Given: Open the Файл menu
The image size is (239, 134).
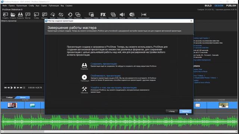Looking at the screenshot, I should click(4, 6).
